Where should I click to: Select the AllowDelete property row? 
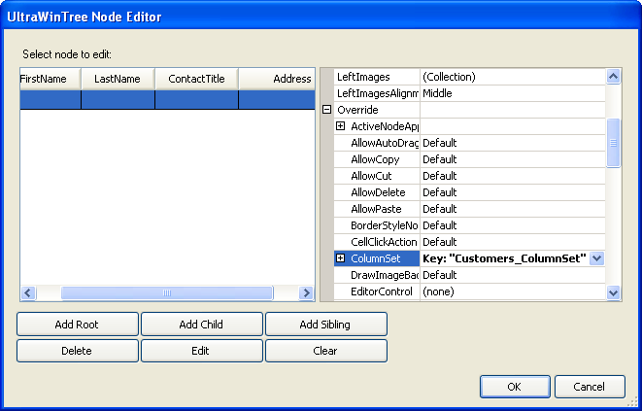pyautogui.click(x=378, y=192)
